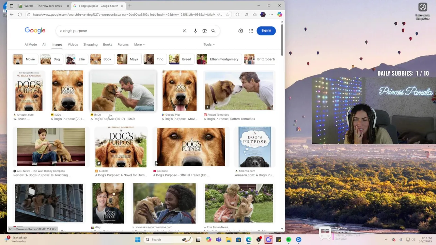Open the Amazon.com W. Bruce book thumbnail
Screen dimensions: 436x245
(x=29, y=91)
